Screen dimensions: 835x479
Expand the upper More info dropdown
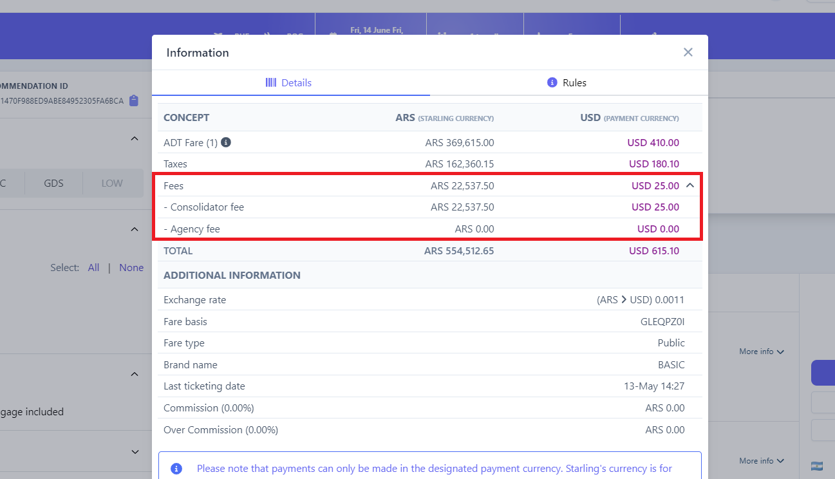click(x=762, y=352)
